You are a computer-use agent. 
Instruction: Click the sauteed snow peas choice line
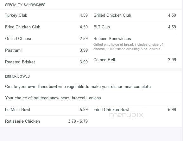[x=53, y=98]
